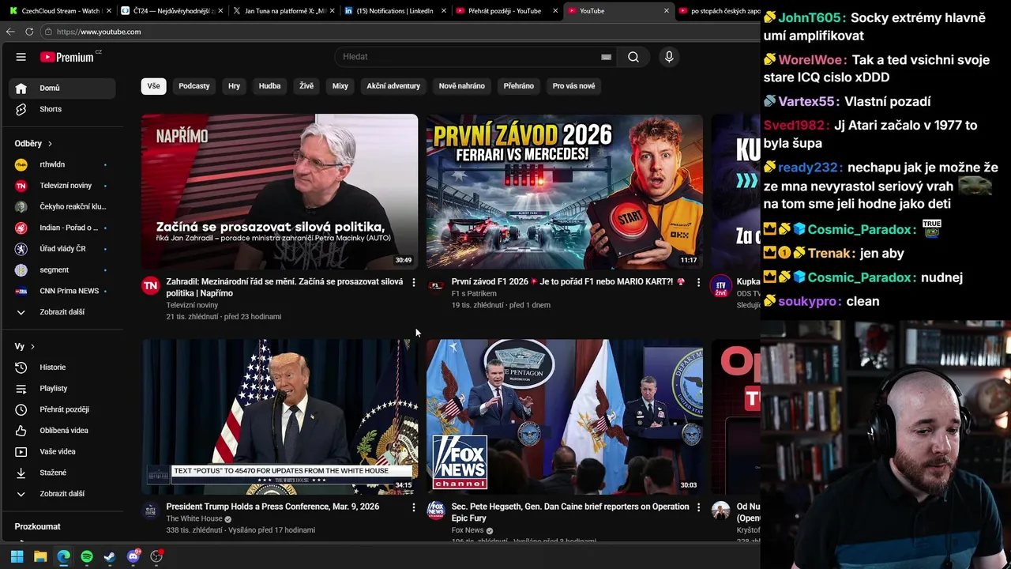Open Televizní noviny subscription

pos(62,186)
